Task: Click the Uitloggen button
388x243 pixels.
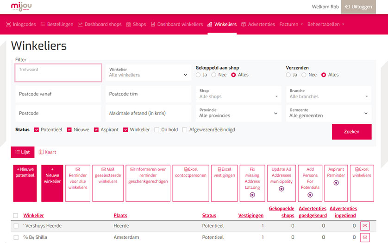Action: coord(358,7)
